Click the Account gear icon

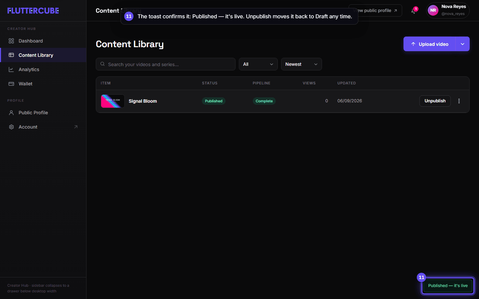11,127
